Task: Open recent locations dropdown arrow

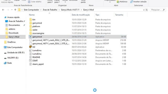Action: pos(12,10)
